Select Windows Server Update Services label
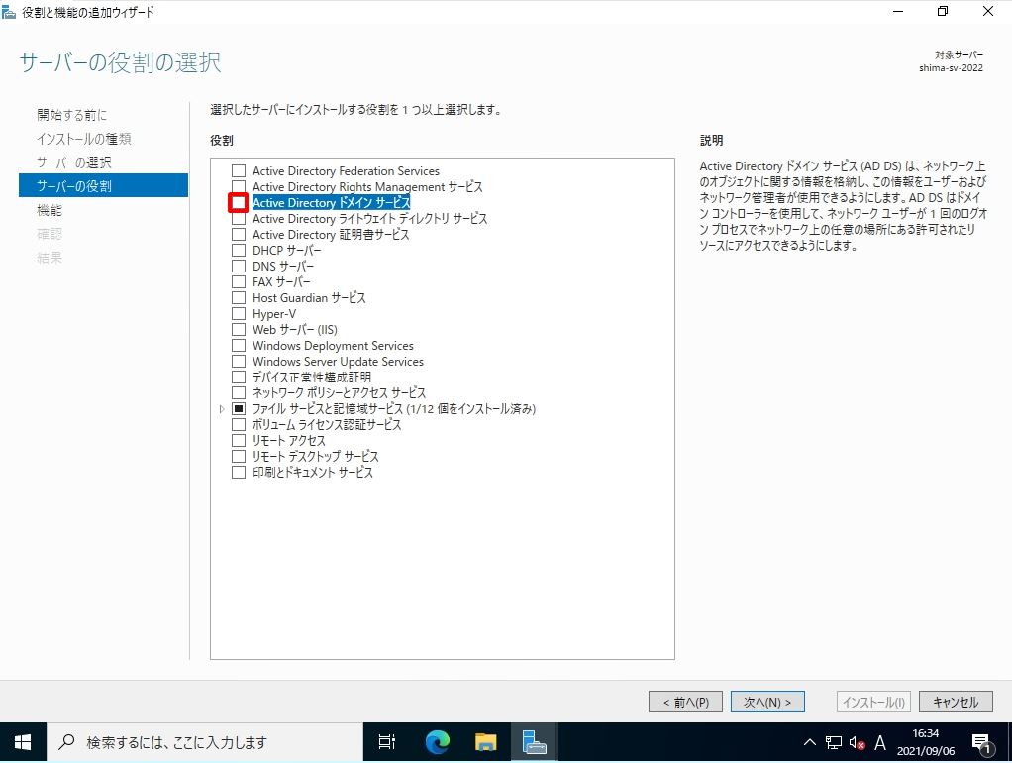Image resolution: width=1012 pixels, height=763 pixels. coord(339,361)
